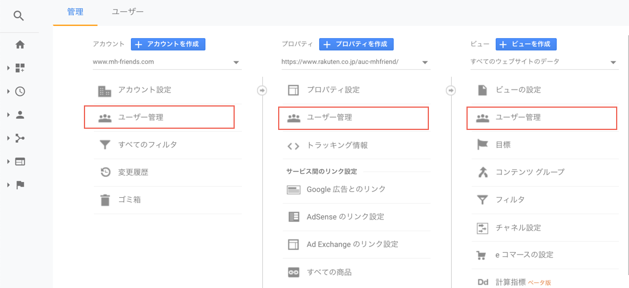Viewport: 629px width, 288px height.
Task: Click the realtime clock icon in sidebar
Action: (x=20, y=91)
